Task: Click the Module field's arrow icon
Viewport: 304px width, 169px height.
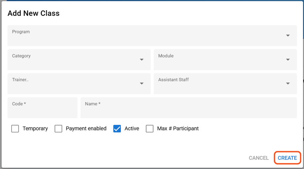Action: [288, 60]
